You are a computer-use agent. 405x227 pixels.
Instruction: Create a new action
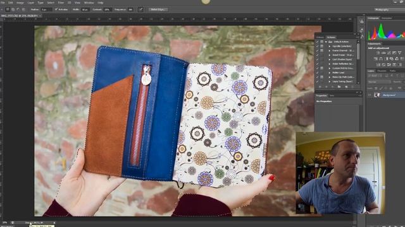[346, 87]
